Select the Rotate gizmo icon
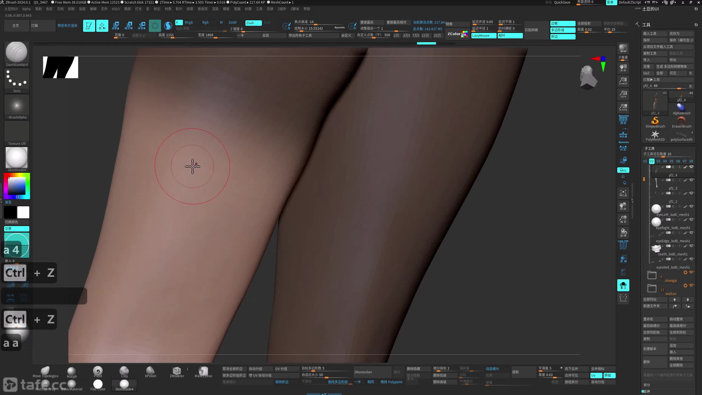This screenshot has height=395, width=702. tap(142, 26)
